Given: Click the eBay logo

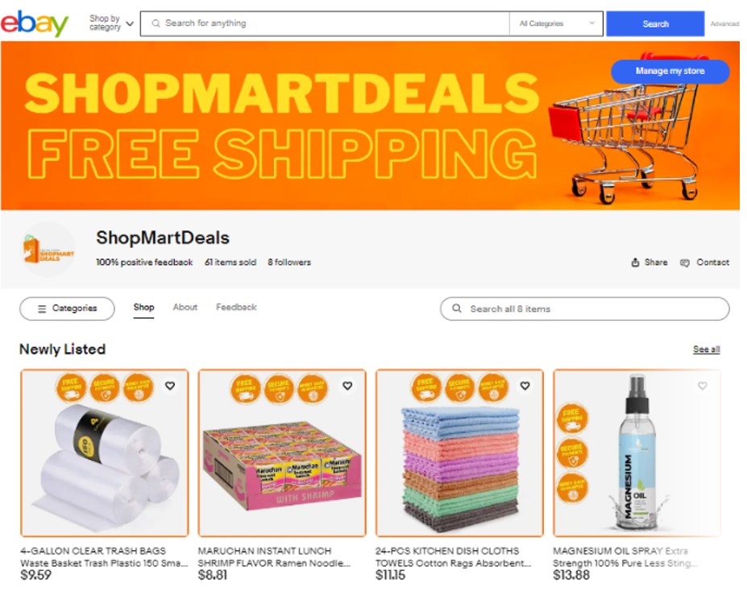Looking at the screenshot, I should [35, 23].
